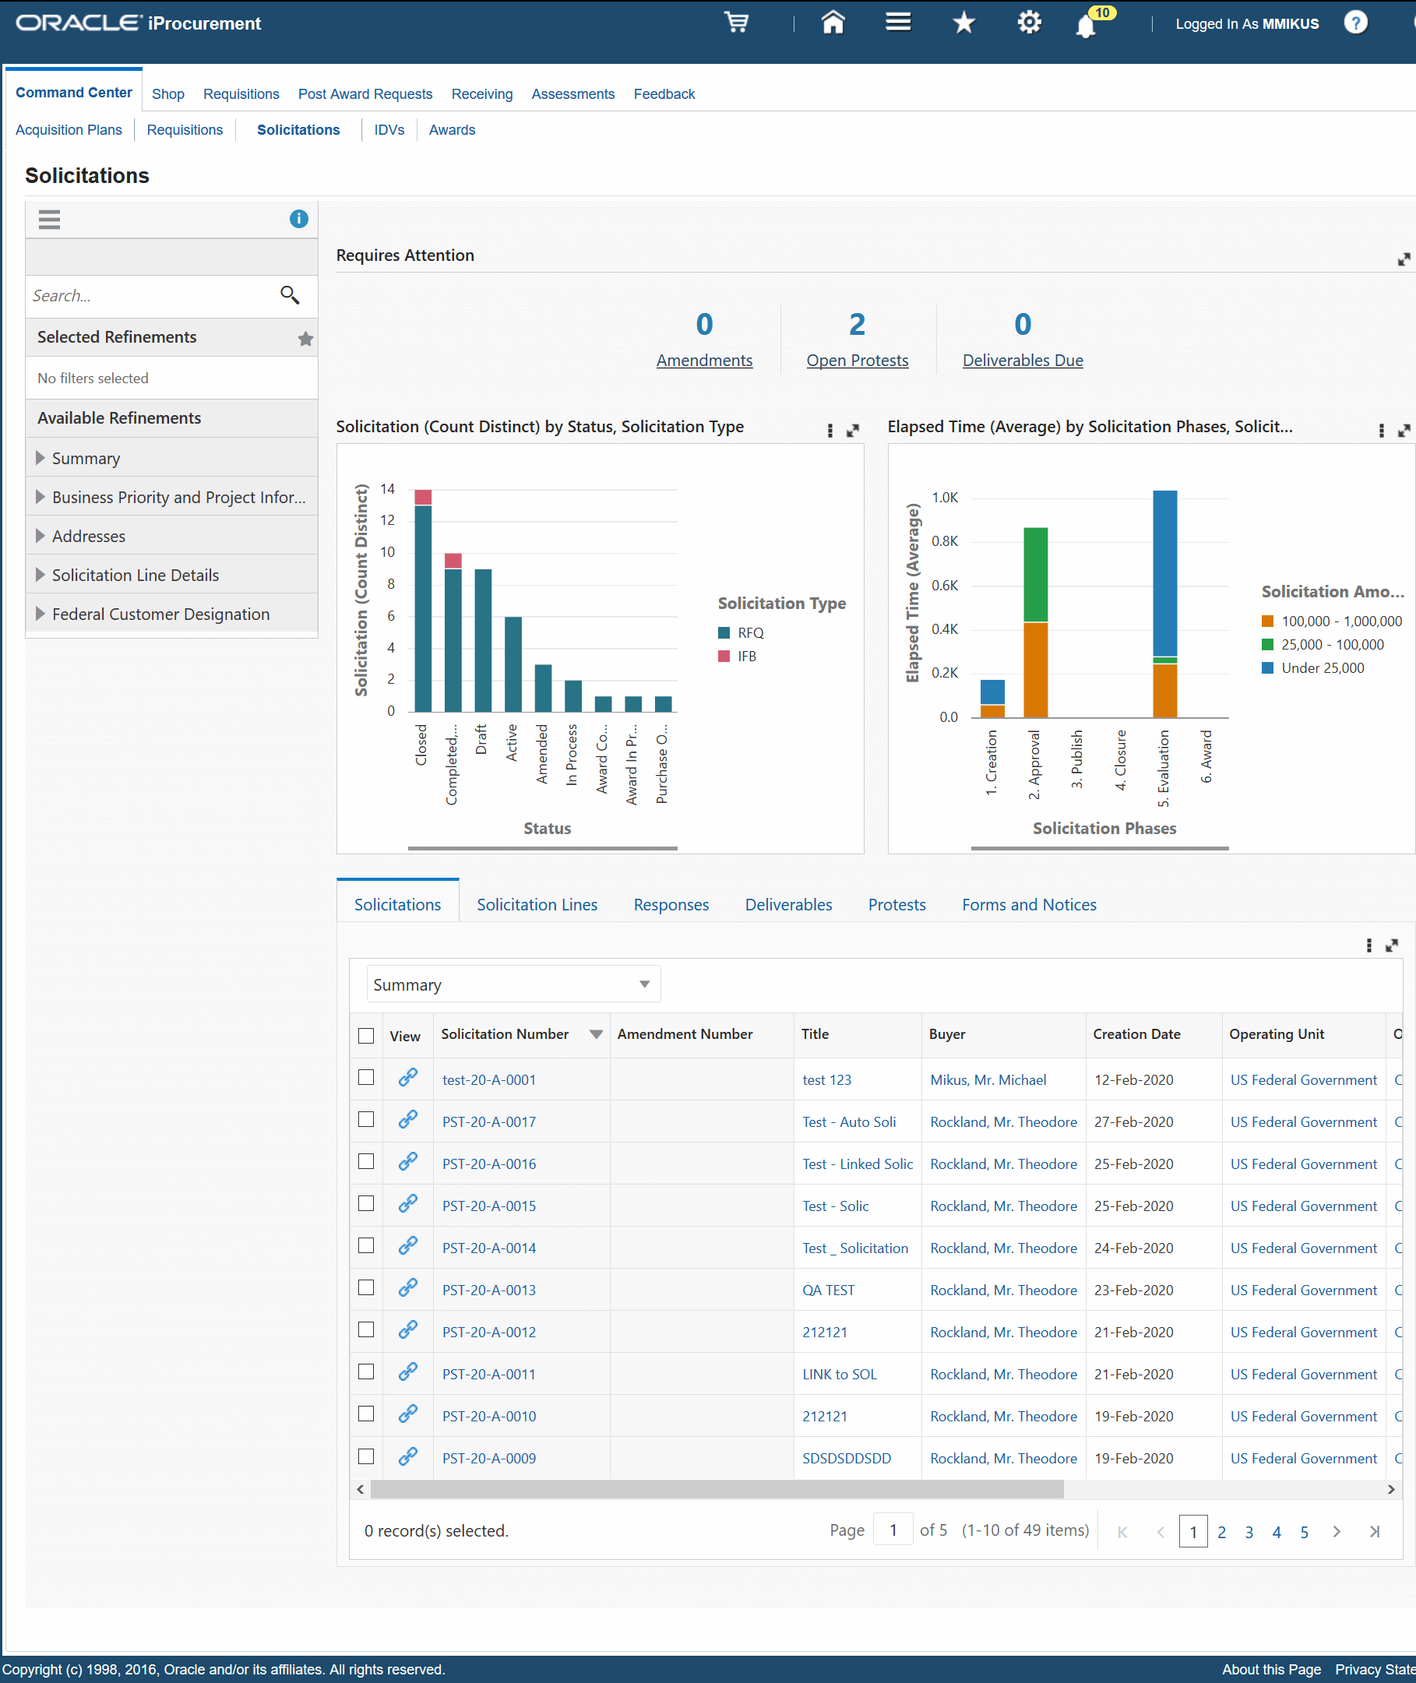Maximize the Solicitation by Status chart
Viewport: 1416px width, 1683px height.
pyautogui.click(x=853, y=431)
